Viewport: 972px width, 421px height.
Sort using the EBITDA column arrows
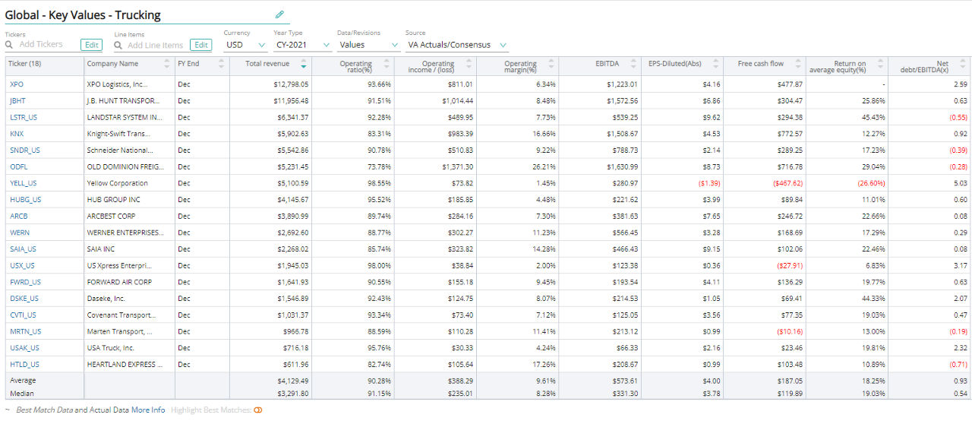point(632,64)
